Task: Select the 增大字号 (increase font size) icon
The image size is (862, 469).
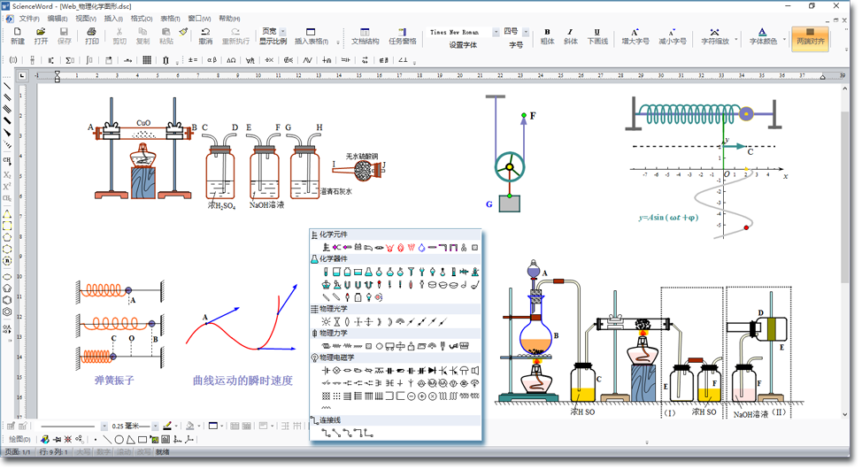Action: (635, 35)
